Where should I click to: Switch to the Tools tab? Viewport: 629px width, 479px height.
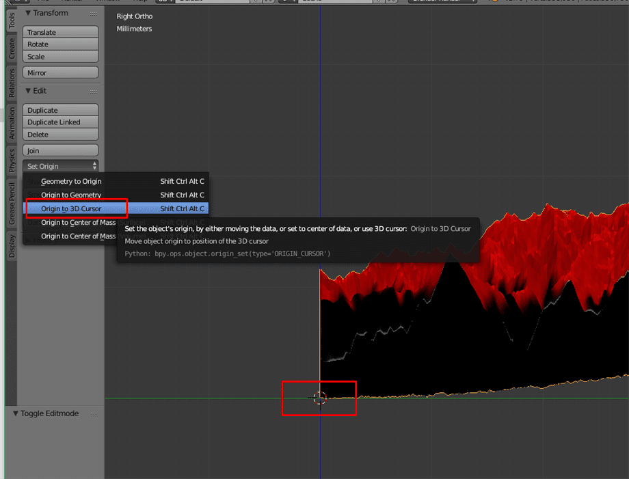[12, 20]
